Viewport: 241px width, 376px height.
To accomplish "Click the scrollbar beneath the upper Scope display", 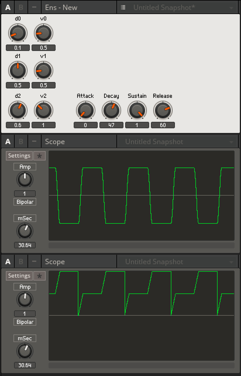I will tap(142, 245).
